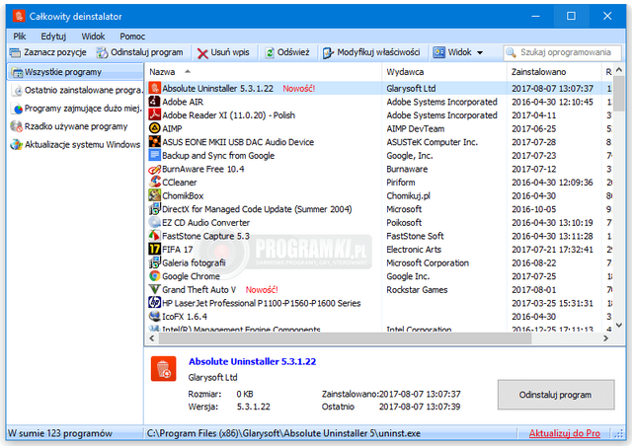The image size is (635, 447).
Task: Click the Poikosoft publisher cell
Action: [404, 222]
